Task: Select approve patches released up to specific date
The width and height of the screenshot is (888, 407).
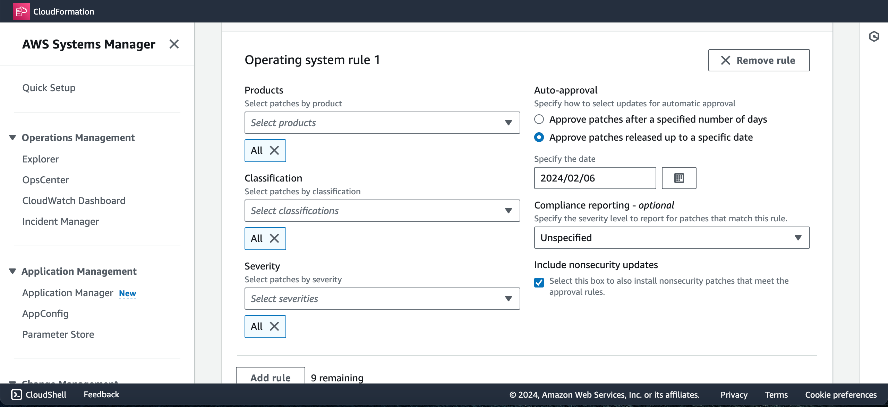Action: pyautogui.click(x=539, y=137)
